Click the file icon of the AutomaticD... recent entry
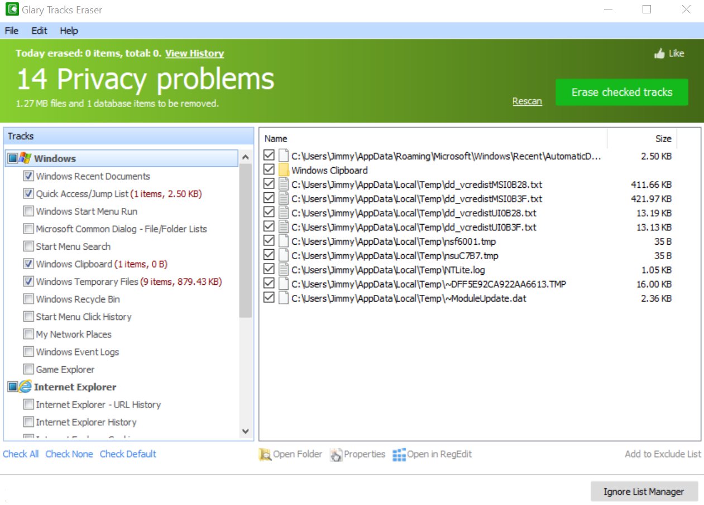Viewport: 704px width, 505px height. pos(284,156)
